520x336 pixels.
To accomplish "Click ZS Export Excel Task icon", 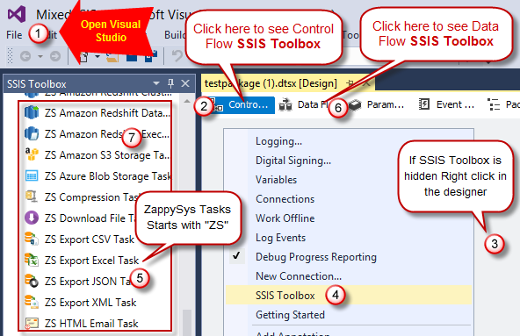I will tap(32, 260).
